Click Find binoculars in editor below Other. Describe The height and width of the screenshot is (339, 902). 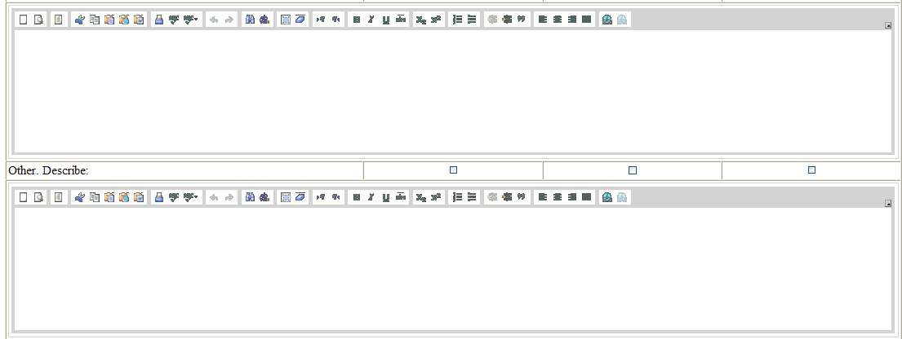[250, 197]
